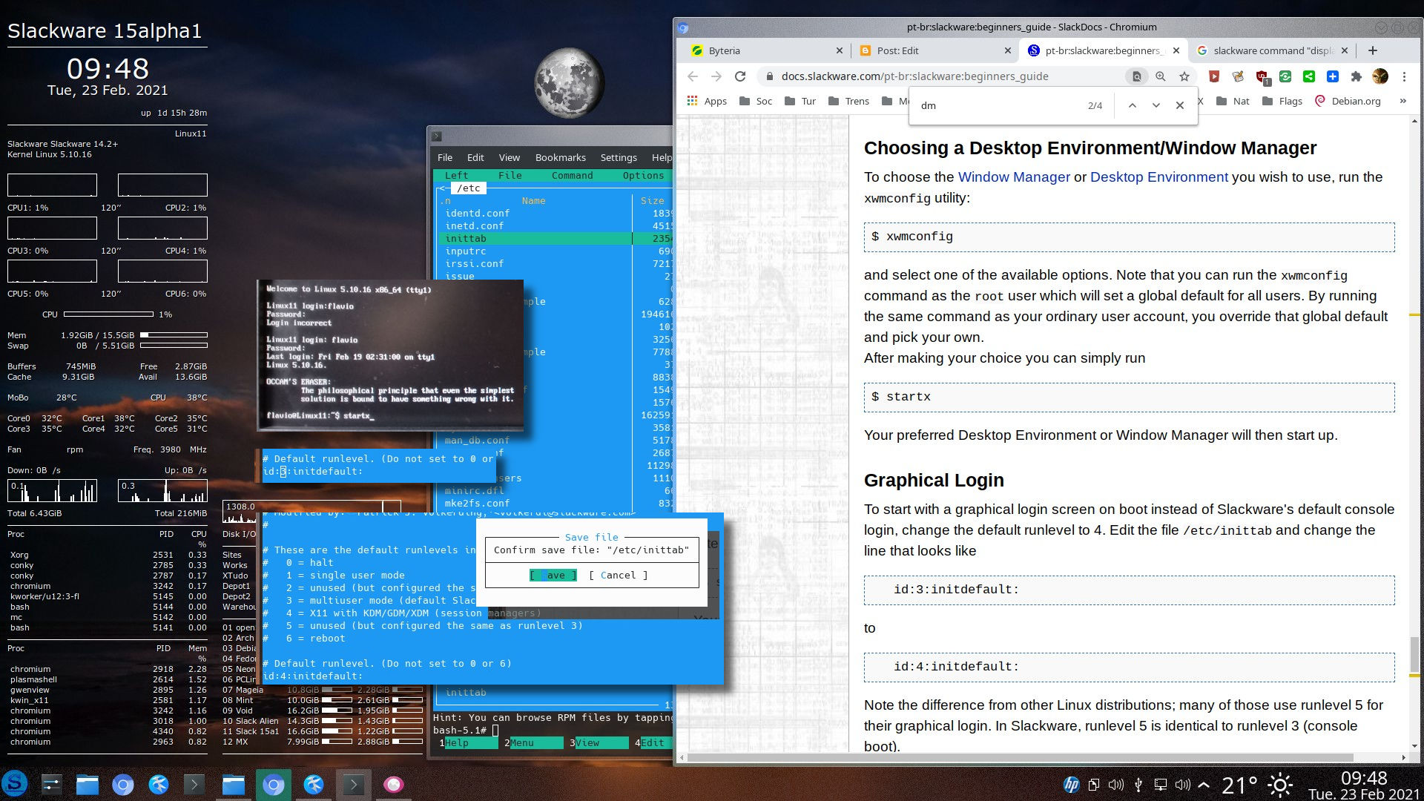This screenshot has width=1424, height=801.
Task: Click the browser profile avatar
Action: point(1380,76)
